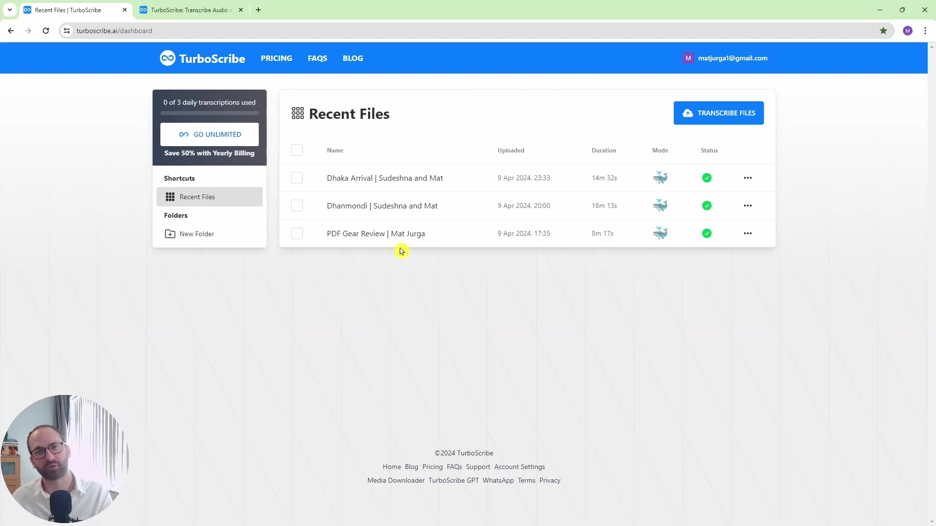Click whale mode icon for PDF Gear Review
Image resolution: width=936 pixels, height=526 pixels.
(x=660, y=233)
